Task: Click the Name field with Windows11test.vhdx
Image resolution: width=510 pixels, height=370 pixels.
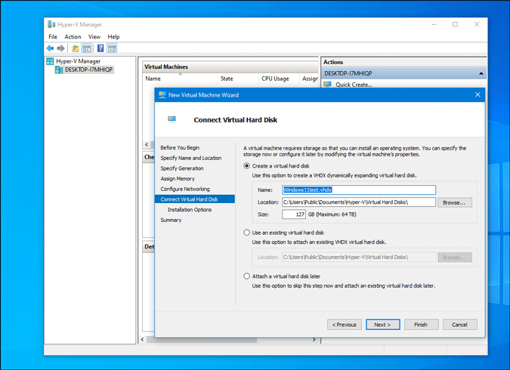Action: point(359,190)
